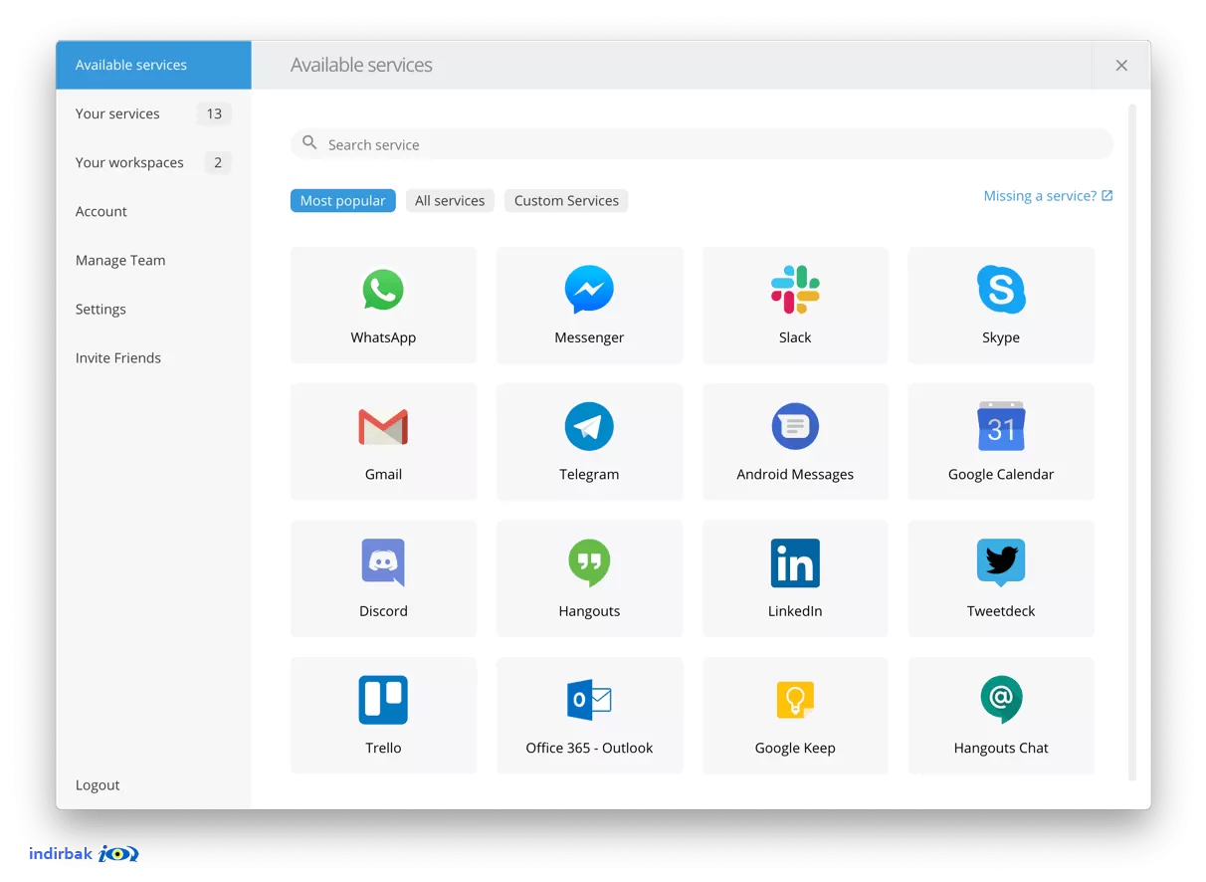Open the Google Calendar 31 icon
The height and width of the screenshot is (882, 1206).
1001,426
